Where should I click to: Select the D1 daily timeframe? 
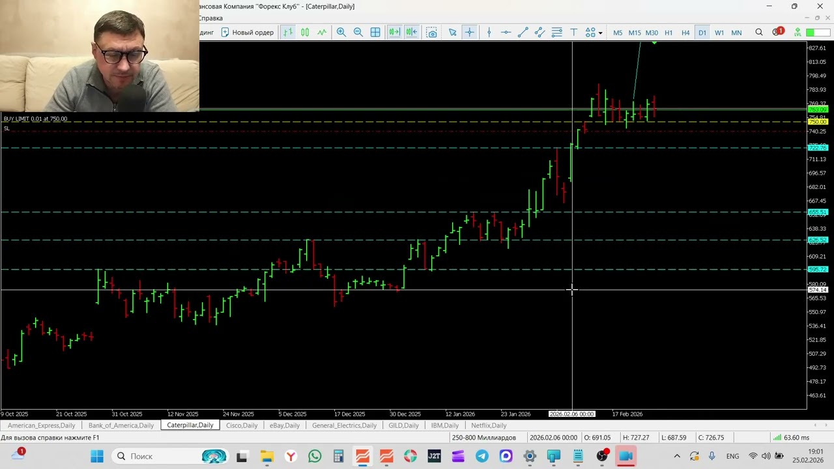click(702, 33)
